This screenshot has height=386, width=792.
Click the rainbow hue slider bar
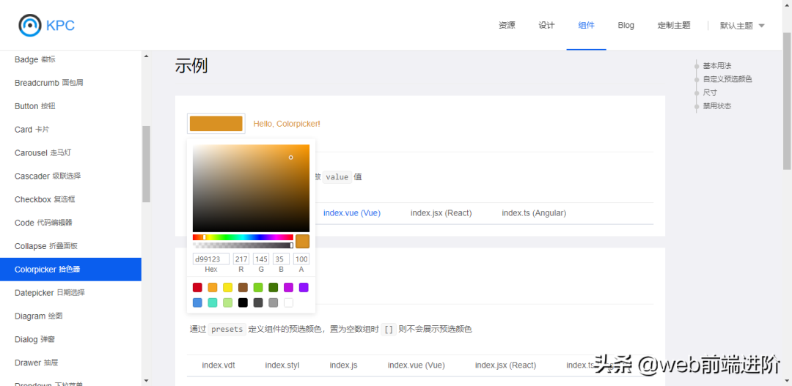coord(243,237)
